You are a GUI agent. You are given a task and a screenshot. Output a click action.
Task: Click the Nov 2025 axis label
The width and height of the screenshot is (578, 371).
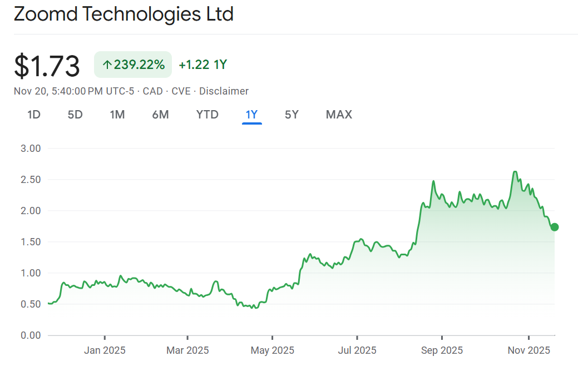tap(528, 350)
